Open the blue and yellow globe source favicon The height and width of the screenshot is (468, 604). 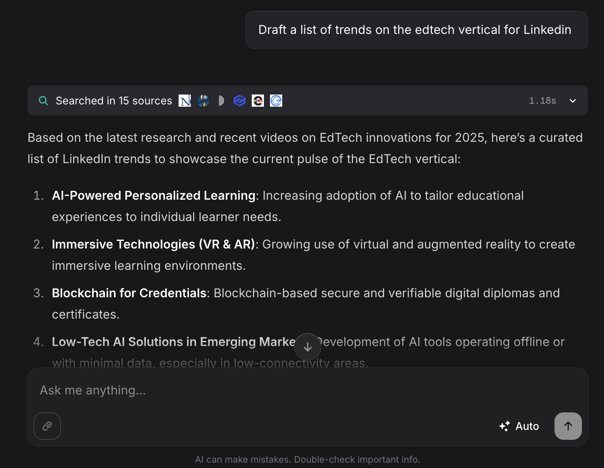coord(203,101)
